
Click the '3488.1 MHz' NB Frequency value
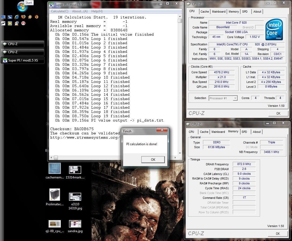(x=272, y=152)
